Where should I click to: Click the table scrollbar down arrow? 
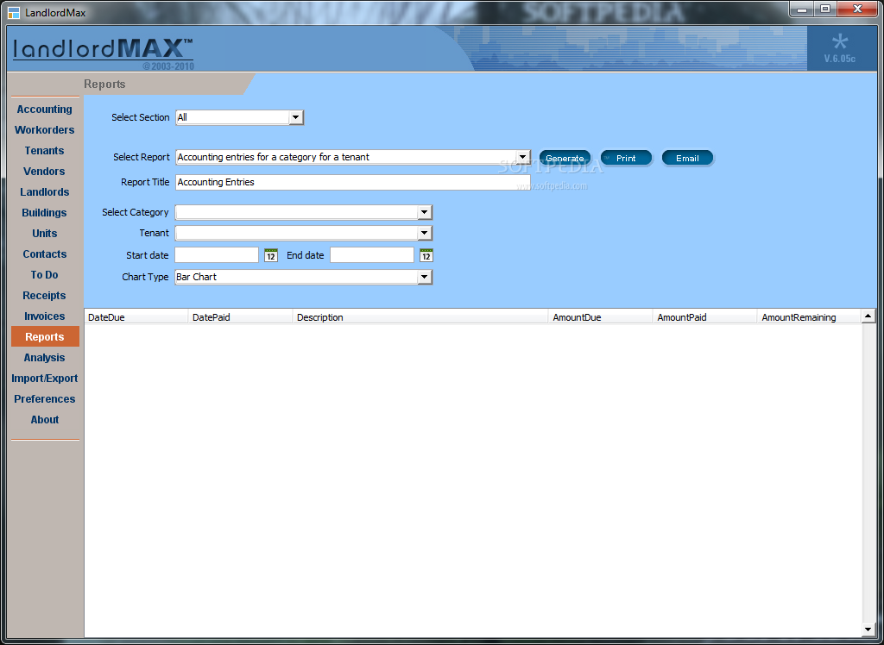point(868,629)
